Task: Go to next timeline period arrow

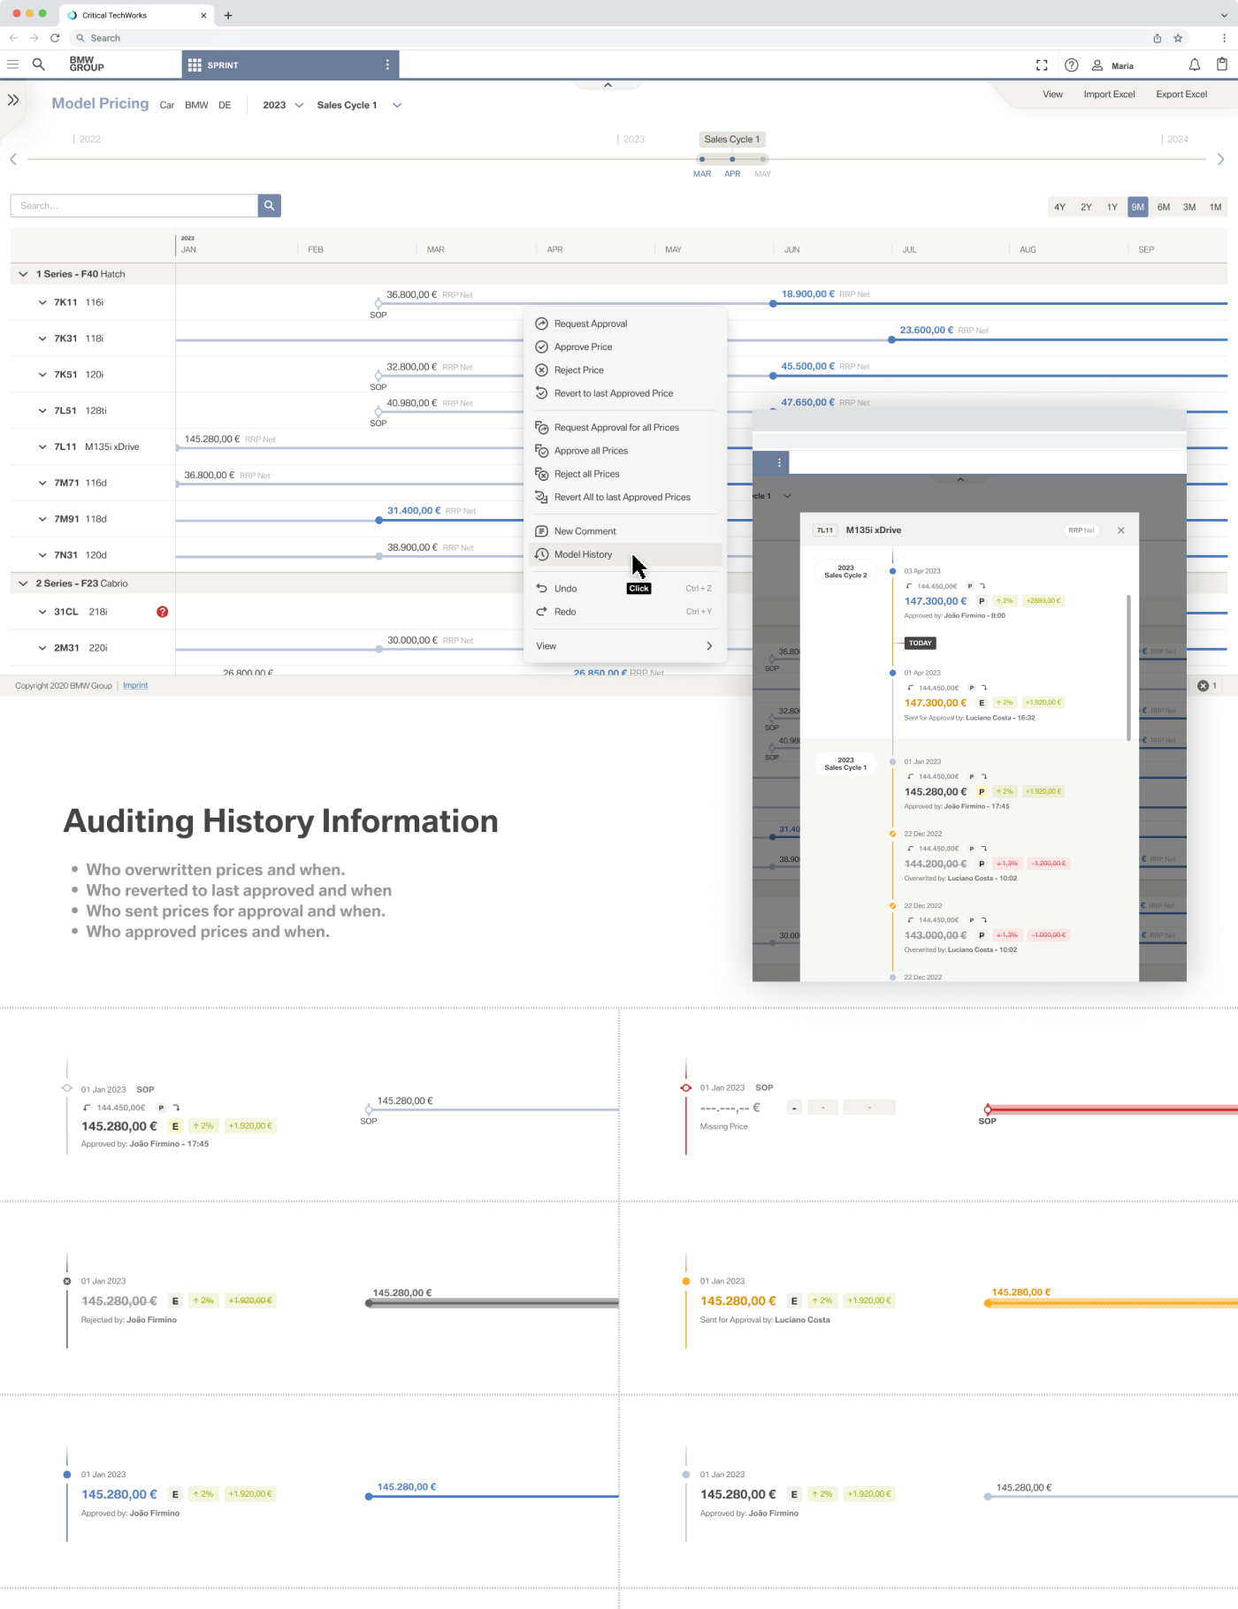Action: (1220, 159)
